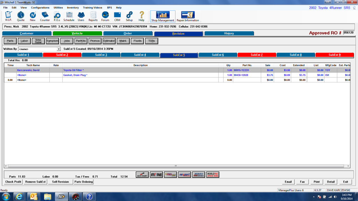Viewport: 358px width, 201px height.
Task: Open Repair Information module
Action: point(188,16)
